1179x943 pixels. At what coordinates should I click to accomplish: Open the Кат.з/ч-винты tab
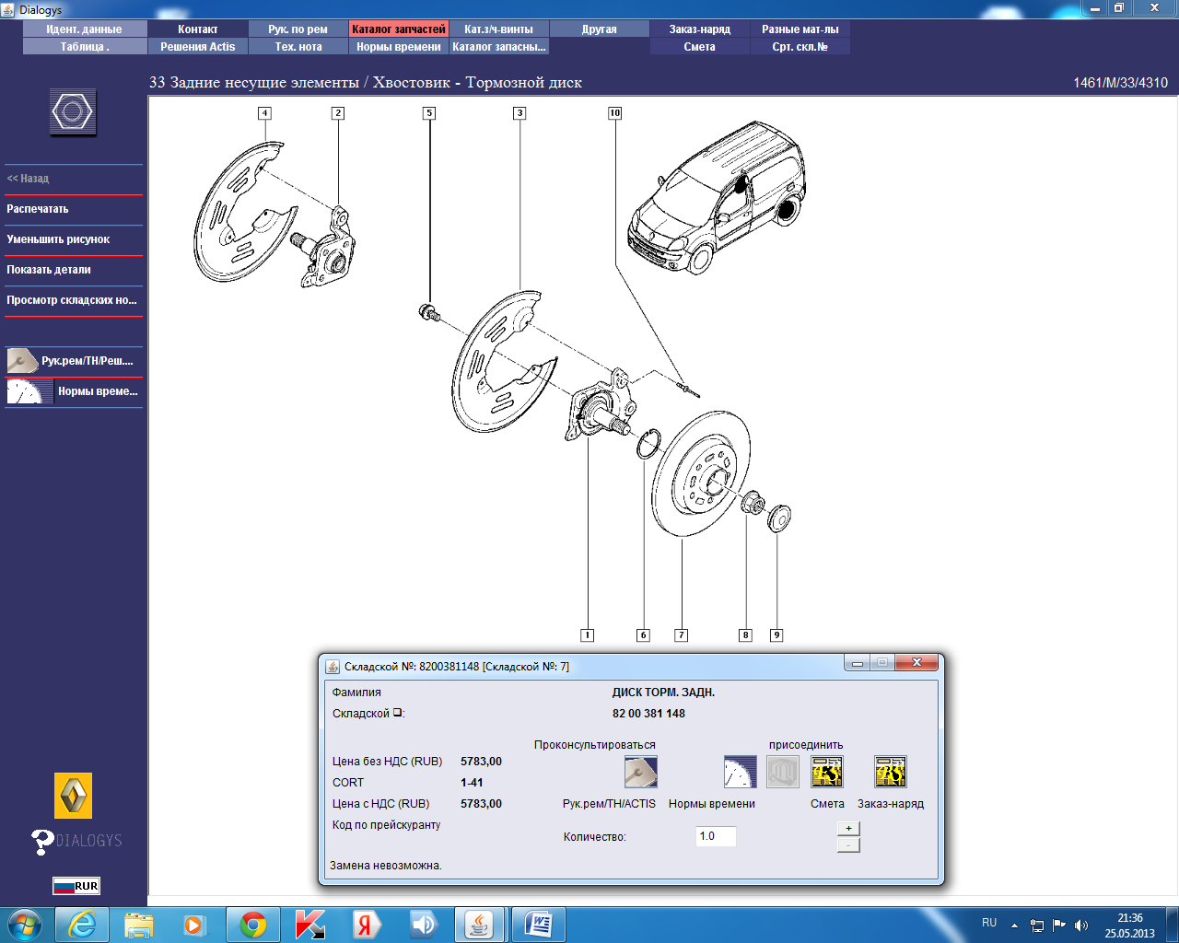[499, 29]
